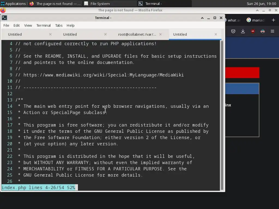Image resolution: width=279 pixels, height=209 pixels.
Task: Open the Applications menu in the panel
Action: point(14,4)
